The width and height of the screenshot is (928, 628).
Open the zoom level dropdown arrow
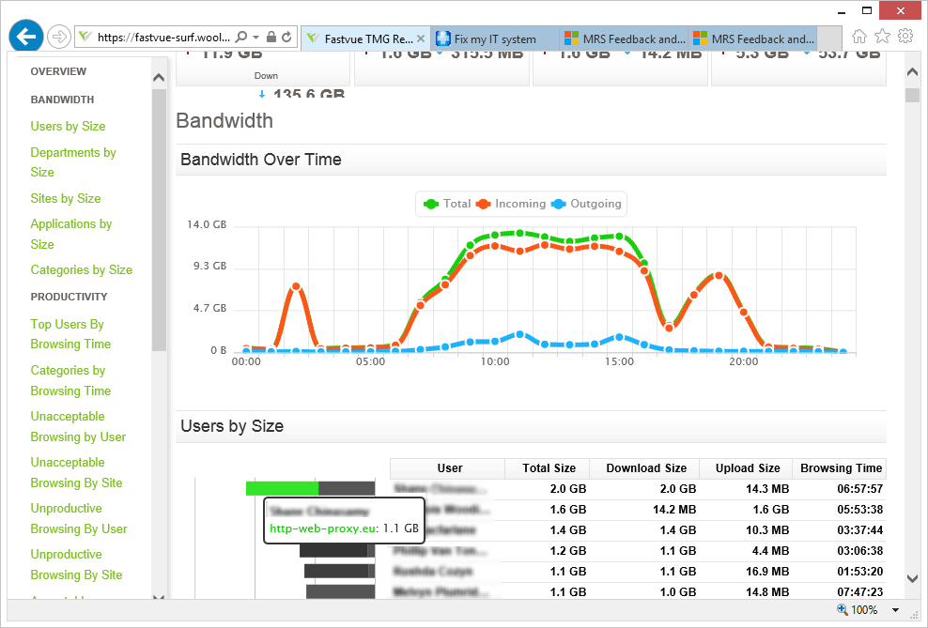click(x=895, y=610)
